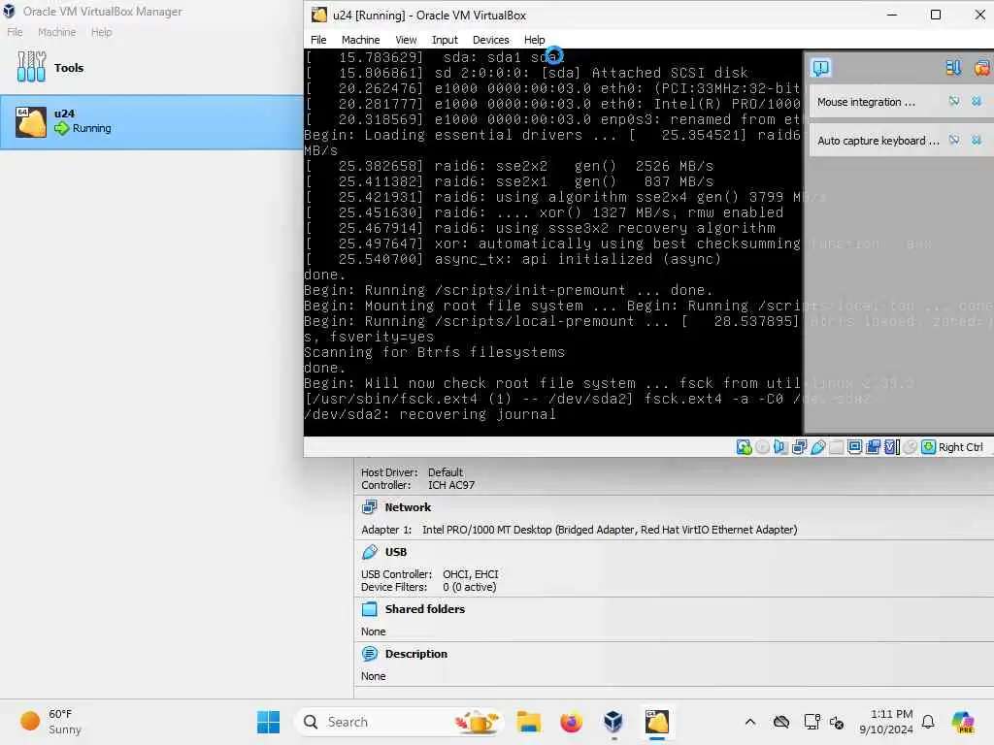Click the Description section speech icon

point(370,654)
